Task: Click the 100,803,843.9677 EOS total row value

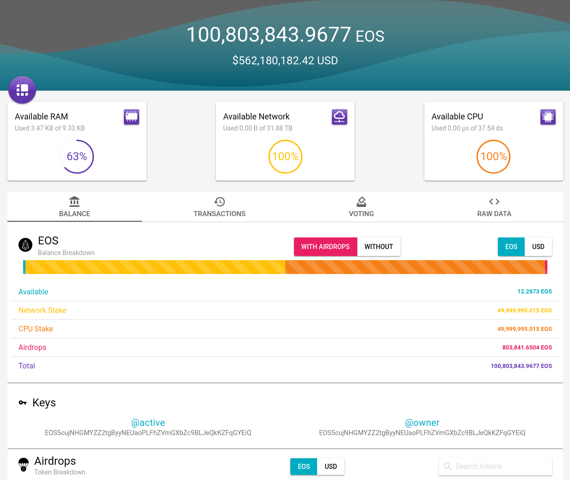Action: (x=521, y=366)
